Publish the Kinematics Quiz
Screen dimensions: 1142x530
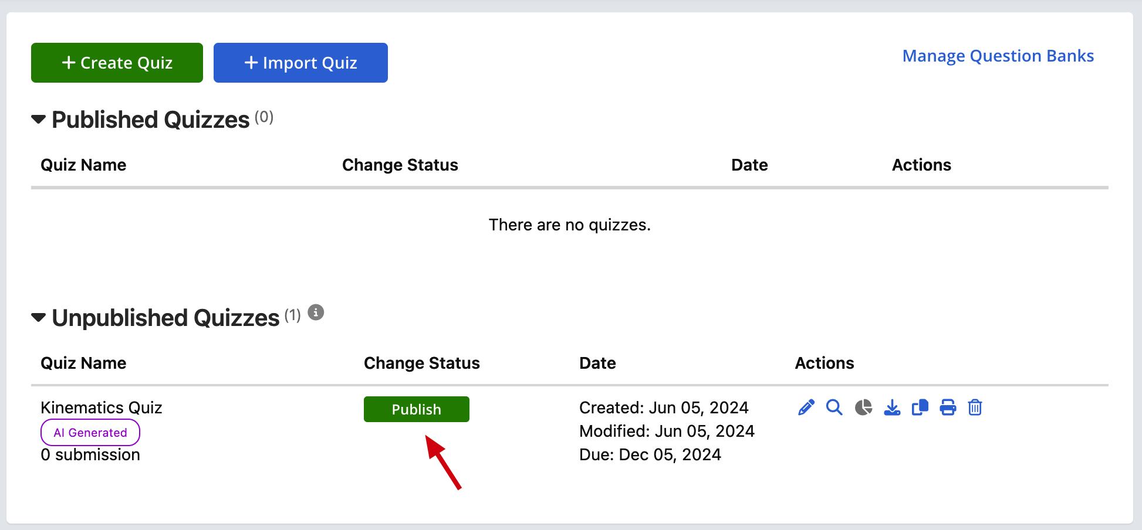click(x=417, y=409)
